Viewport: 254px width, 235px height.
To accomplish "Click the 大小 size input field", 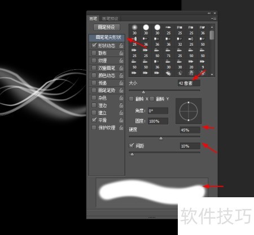I will pos(189,83).
